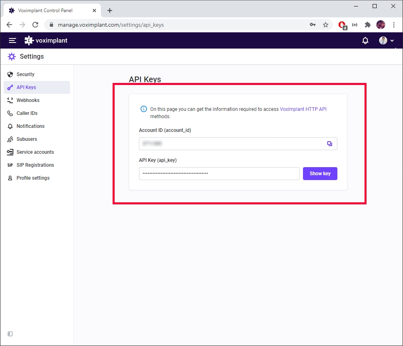Expand the user avatar account dropdown

click(x=386, y=40)
